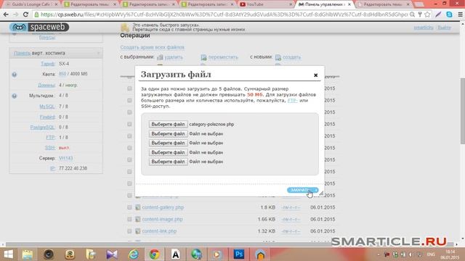The height and width of the screenshot is (261, 465).
Task: Click the создать new file icon
Action: click(x=278, y=57)
